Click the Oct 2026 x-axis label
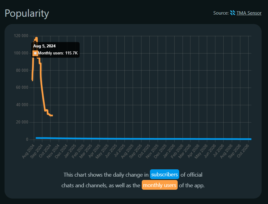268x204 pixels. [x=243, y=150]
